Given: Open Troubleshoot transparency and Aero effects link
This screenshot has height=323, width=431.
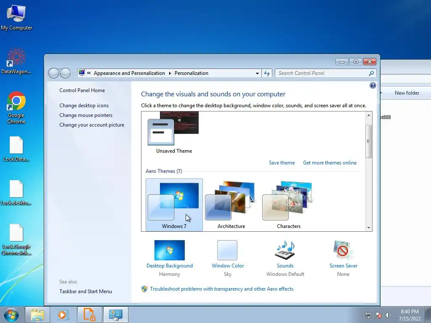Looking at the screenshot, I should click(x=221, y=289).
